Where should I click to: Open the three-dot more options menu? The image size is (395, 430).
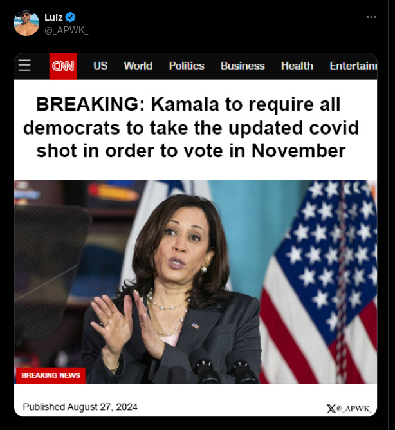coord(371,17)
